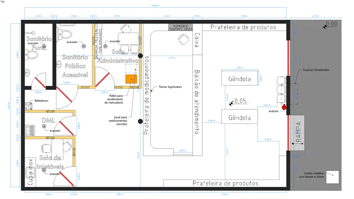Click the 'Top' view label

[x=2, y=2]
